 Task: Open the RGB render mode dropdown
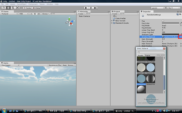click(x=24, y=14)
